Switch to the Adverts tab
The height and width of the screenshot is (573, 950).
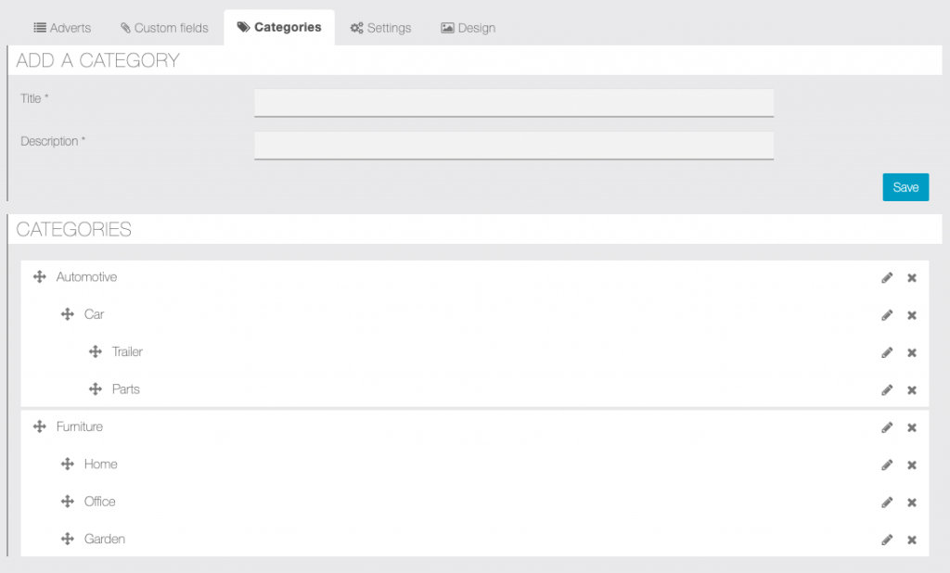tap(62, 28)
